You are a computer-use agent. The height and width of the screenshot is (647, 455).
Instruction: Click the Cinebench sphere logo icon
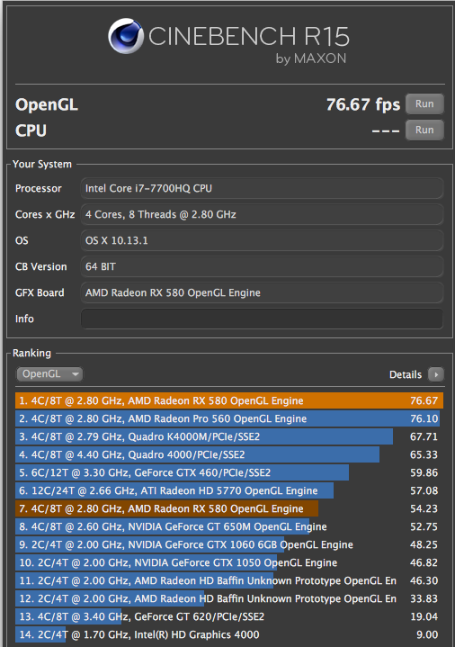126,36
